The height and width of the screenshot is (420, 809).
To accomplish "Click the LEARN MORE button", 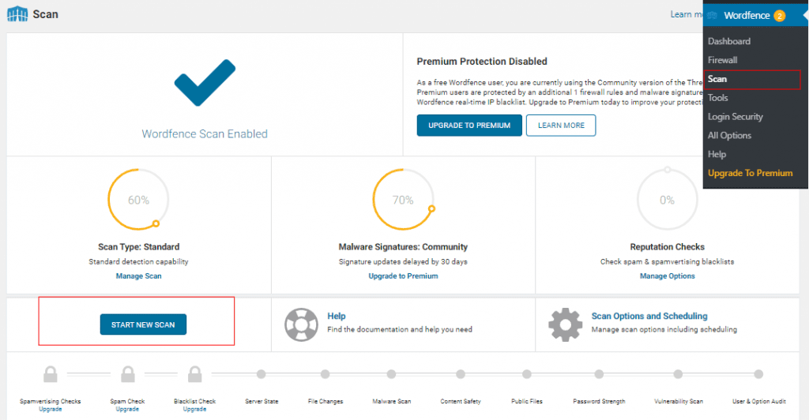I will [561, 126].
